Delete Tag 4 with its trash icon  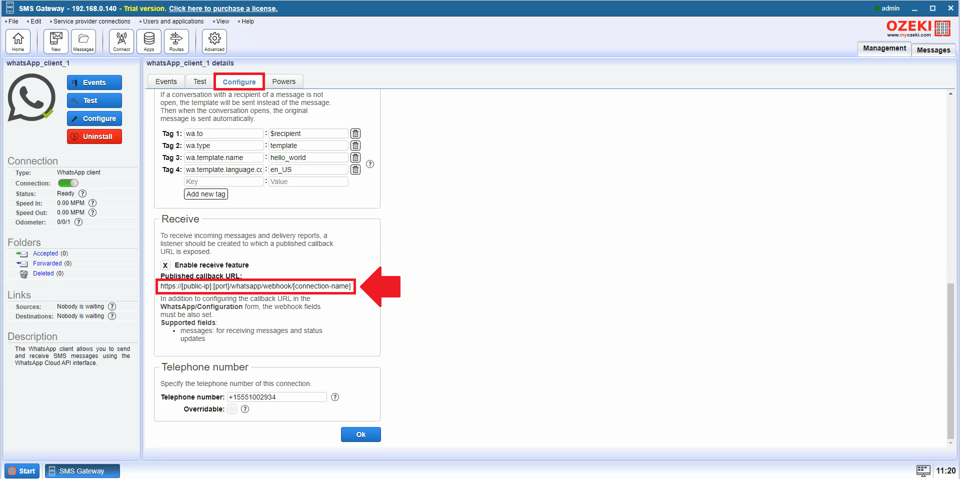click(355, 169)
